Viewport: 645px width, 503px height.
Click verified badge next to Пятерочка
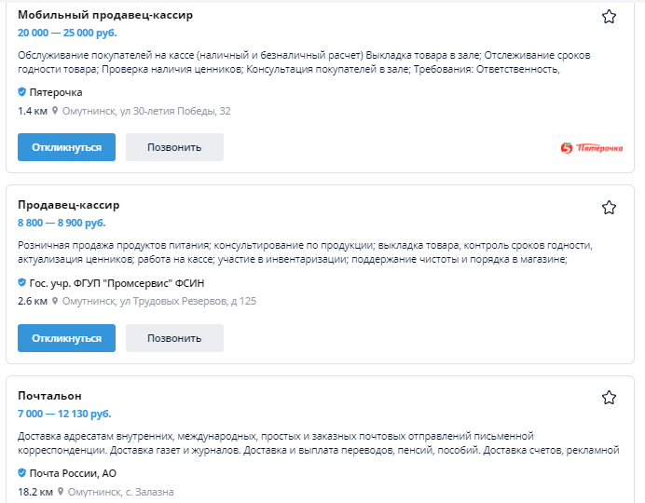tap(22, 92)
